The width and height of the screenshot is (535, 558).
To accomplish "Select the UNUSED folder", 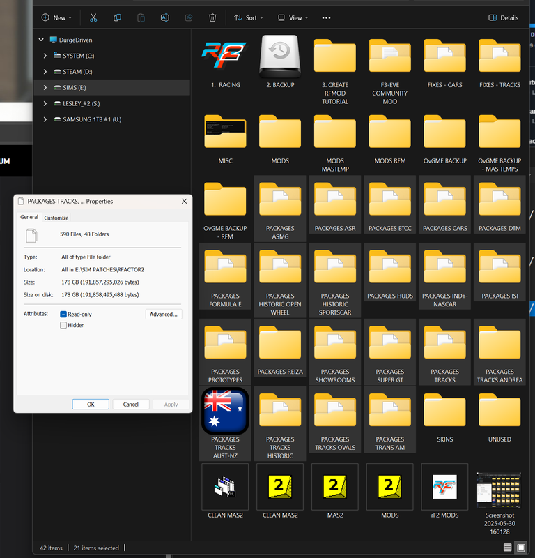I will coord(499,410).
